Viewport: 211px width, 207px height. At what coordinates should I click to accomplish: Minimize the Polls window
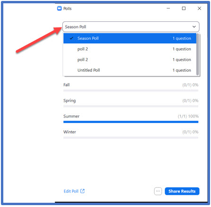168,8
